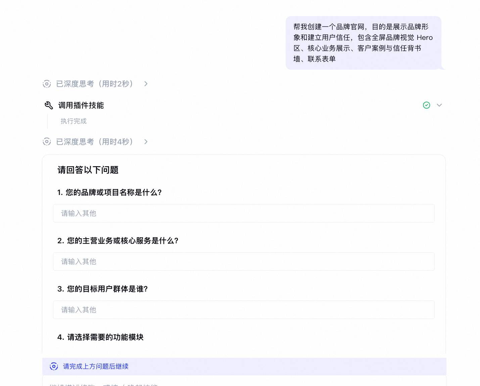This screenshot has width=480, height=386.
Task: Click the deep thinking icon for 用时4秒
Action: [47, 142]
